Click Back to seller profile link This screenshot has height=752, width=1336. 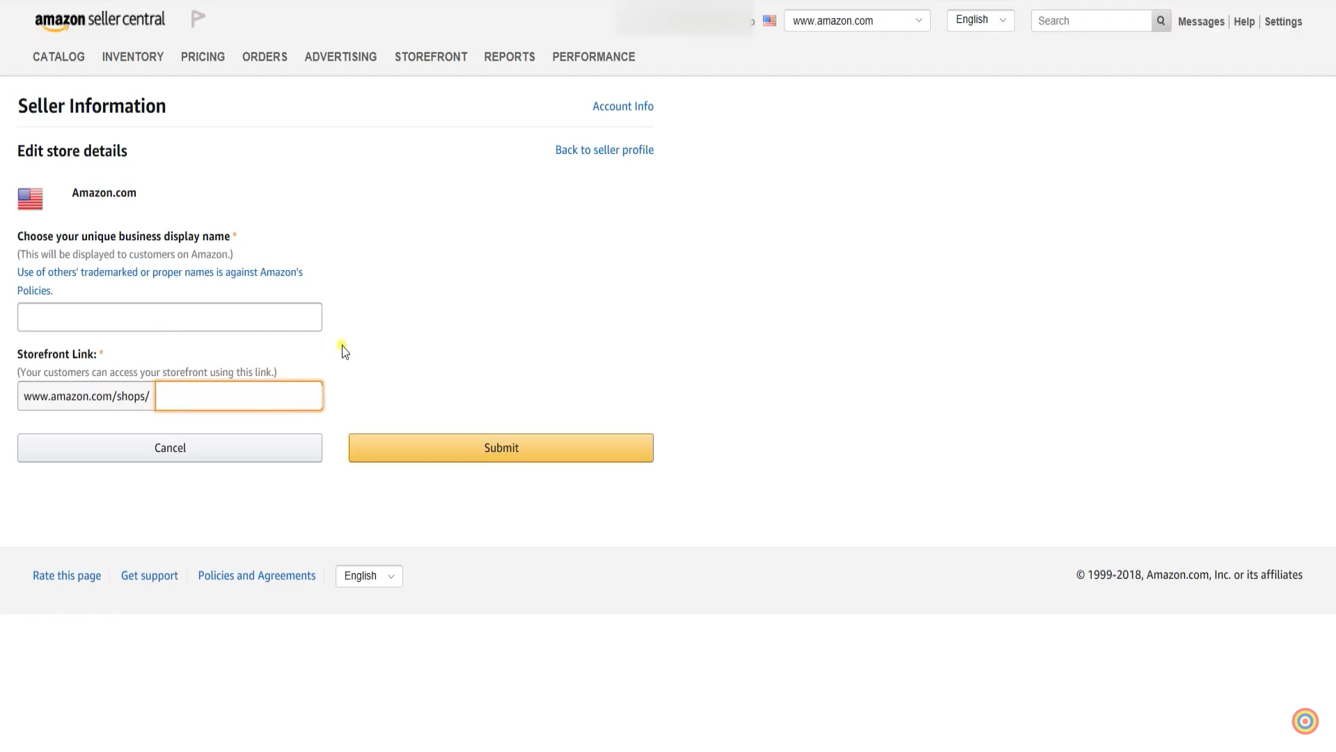click(604, 150)
